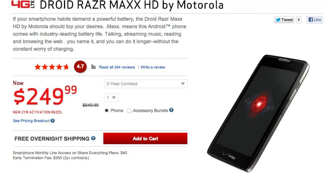Click the Droid Razr Maxx HD product image
Screen dimensions: 324x182
(x=258, y=113)
